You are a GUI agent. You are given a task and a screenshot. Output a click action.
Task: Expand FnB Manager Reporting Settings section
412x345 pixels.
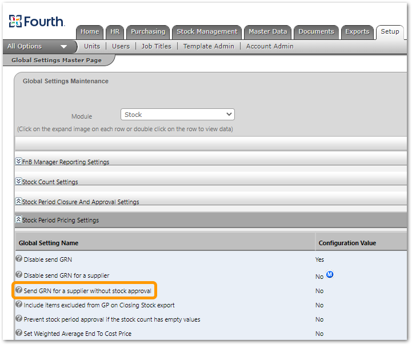point(19,161)
